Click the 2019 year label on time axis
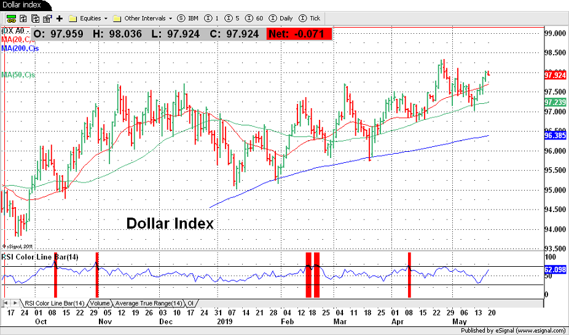 tap(224, 321)
